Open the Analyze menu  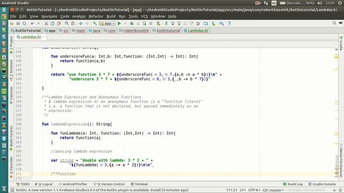(x=79, y=17)
